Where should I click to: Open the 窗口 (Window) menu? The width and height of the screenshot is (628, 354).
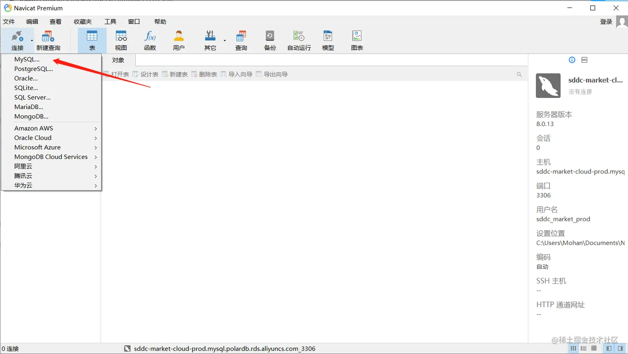pyautogui.click(x=134, y=22)
